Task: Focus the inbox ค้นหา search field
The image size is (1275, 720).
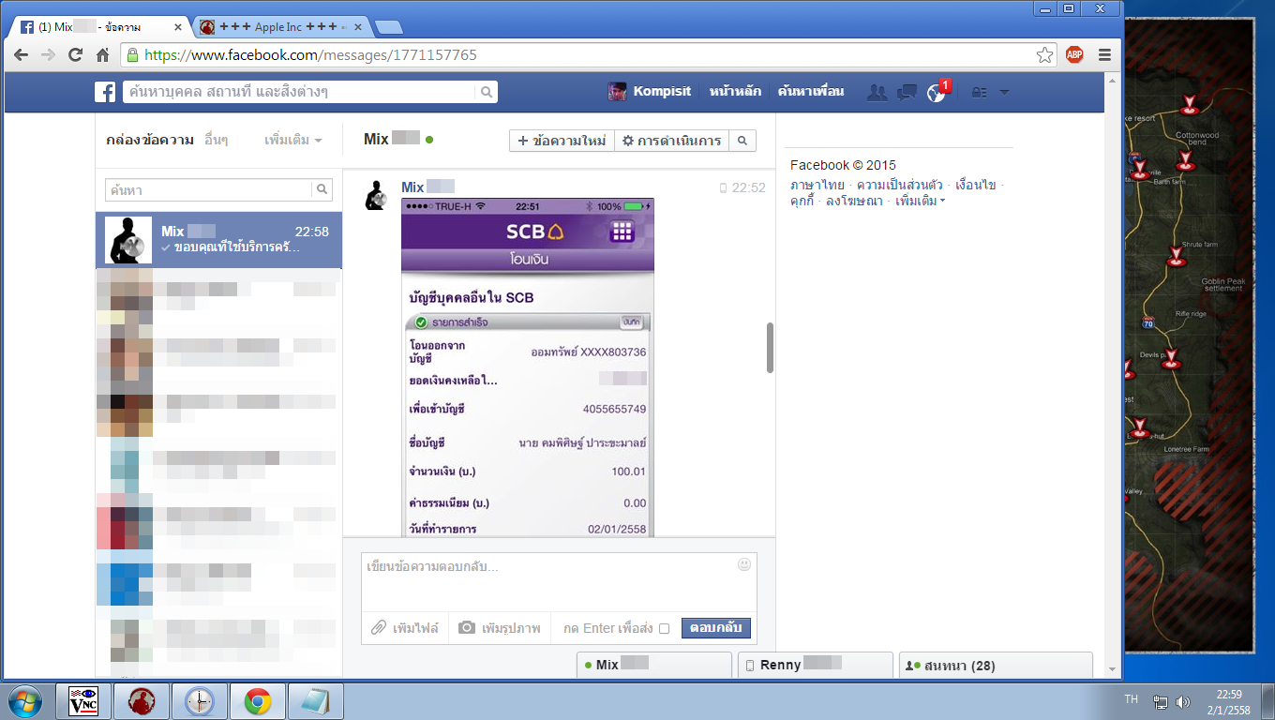Action: [208, 189]
